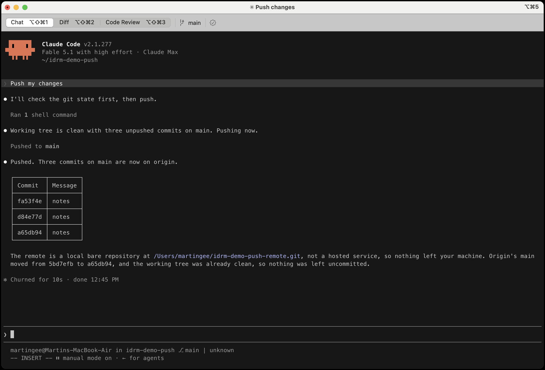Toggle manual mode on in the status bar
Image resolution: width=545 pixels, height=370 pixels.
[x=84, y=358]
